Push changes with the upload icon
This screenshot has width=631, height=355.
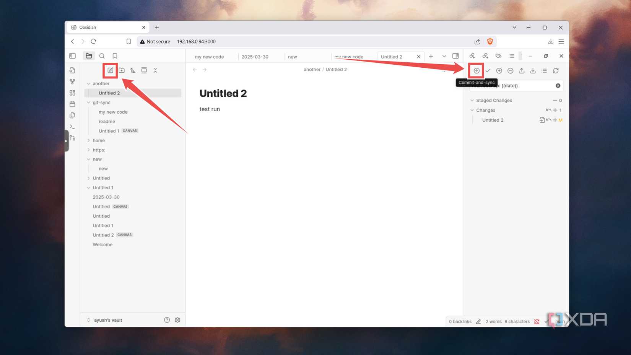click(x=522, y=71)
